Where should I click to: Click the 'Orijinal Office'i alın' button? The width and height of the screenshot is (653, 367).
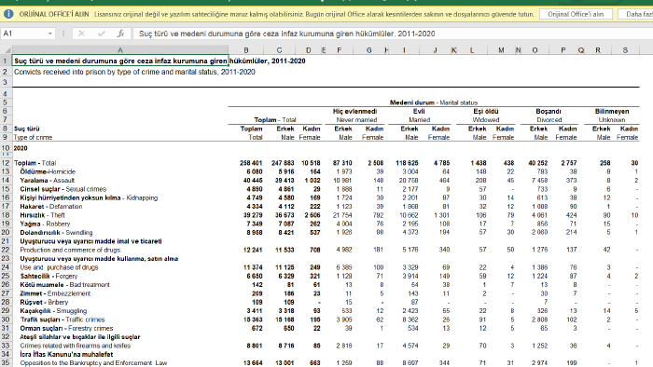(576, 14)
